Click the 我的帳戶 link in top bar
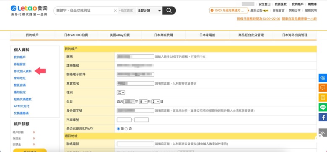This screenshot has height=152, width=327. click(297, 4)
